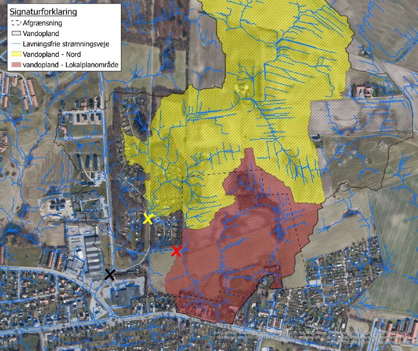Select the Vandopland legend label
This screenshot has height=351, width=418.
(41, 33)
